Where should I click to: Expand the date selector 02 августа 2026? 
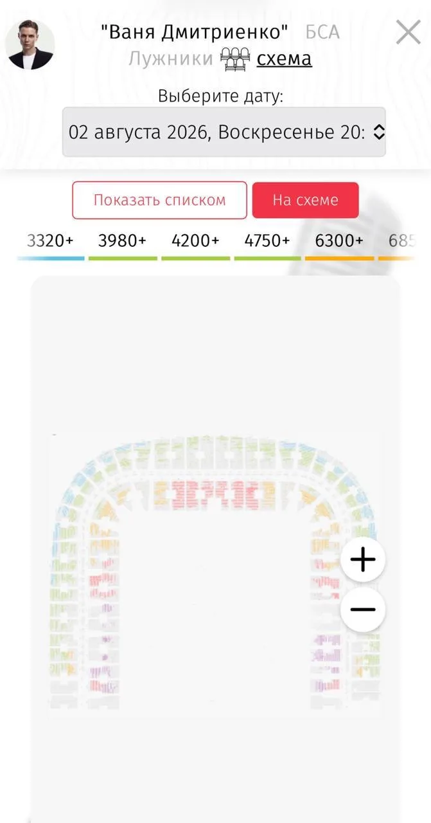224,132
